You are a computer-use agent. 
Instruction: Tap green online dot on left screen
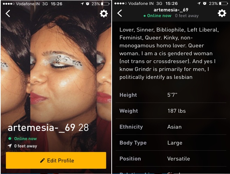point(10,139)
